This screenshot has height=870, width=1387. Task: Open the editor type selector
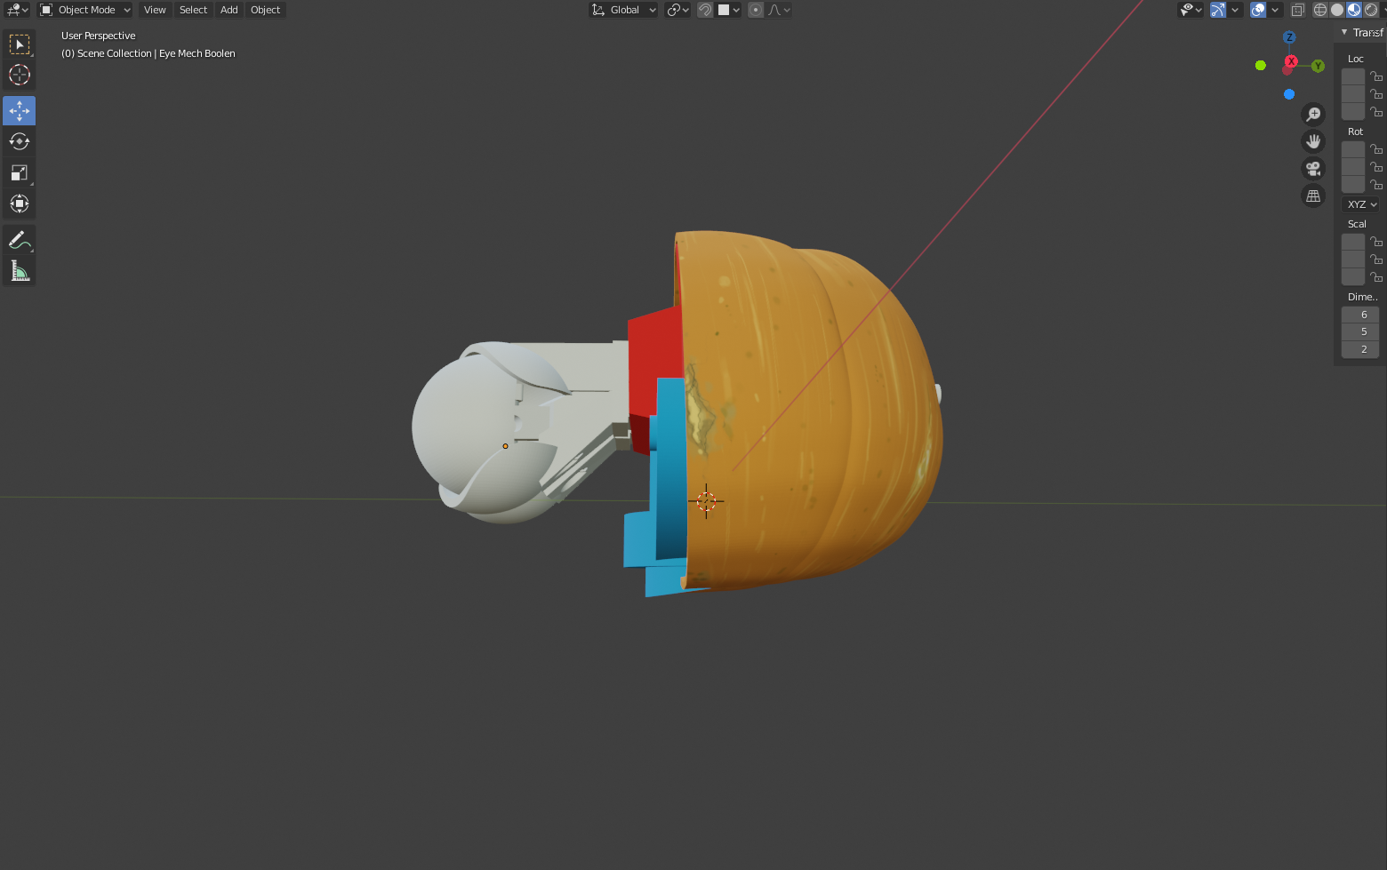tap(18, 10)
